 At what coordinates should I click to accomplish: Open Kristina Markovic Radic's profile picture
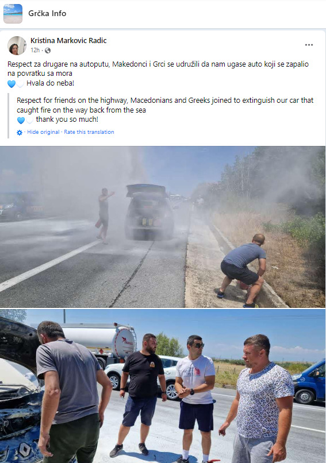coord(17,45)
